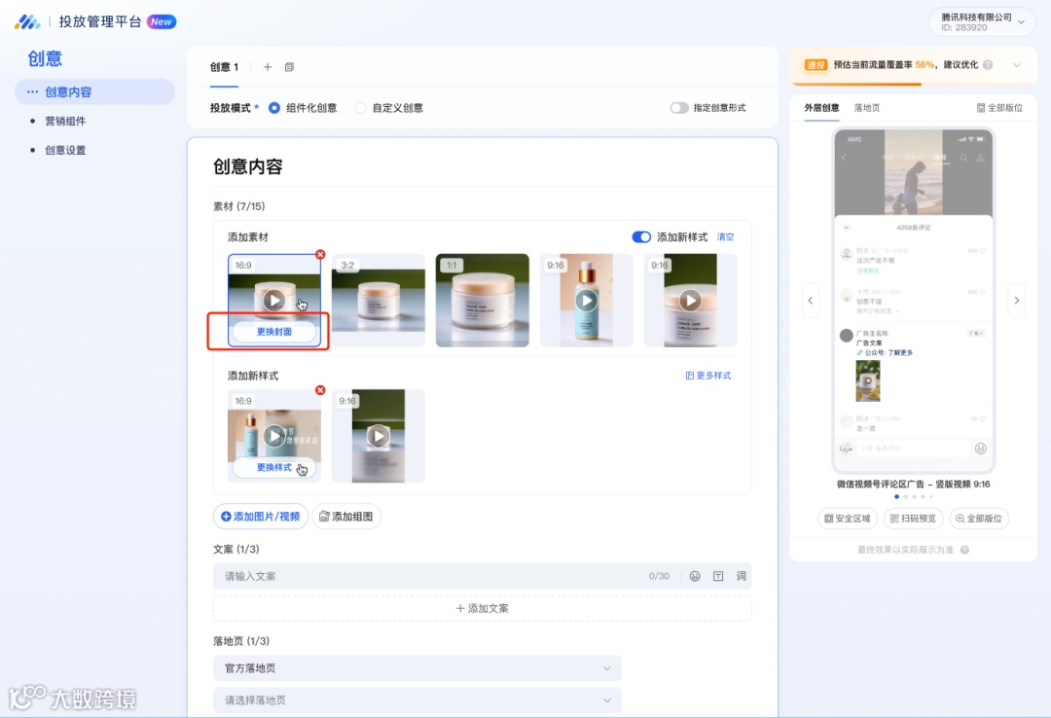This screenshot has height=718, width=1051.
Task: Click the copy creative icon beside plus
Action: (x=289, y=67)
